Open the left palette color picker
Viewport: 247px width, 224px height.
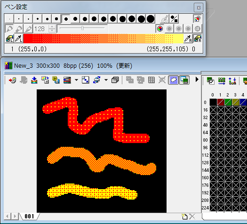click(9, 39)
